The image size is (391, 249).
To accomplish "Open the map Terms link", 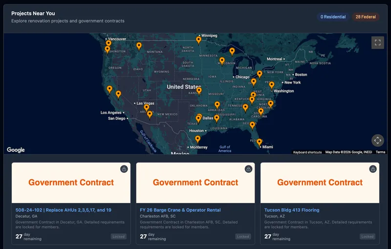I will pyautogui.click(x=380, y=152).
